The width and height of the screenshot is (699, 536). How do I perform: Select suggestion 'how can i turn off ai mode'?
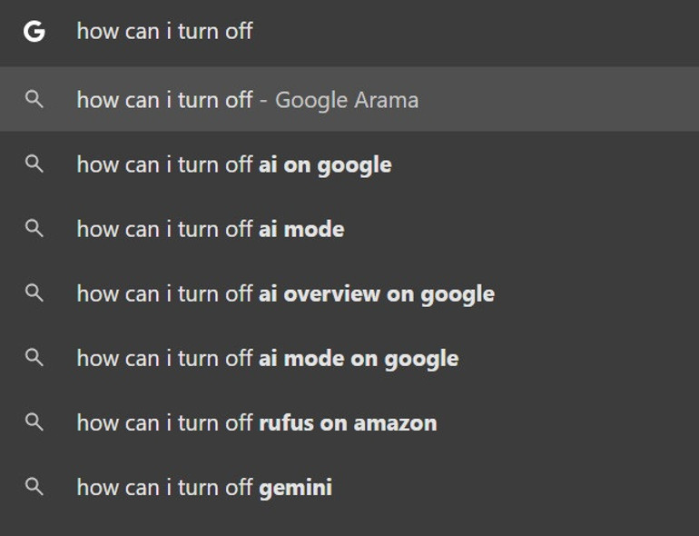210,229
